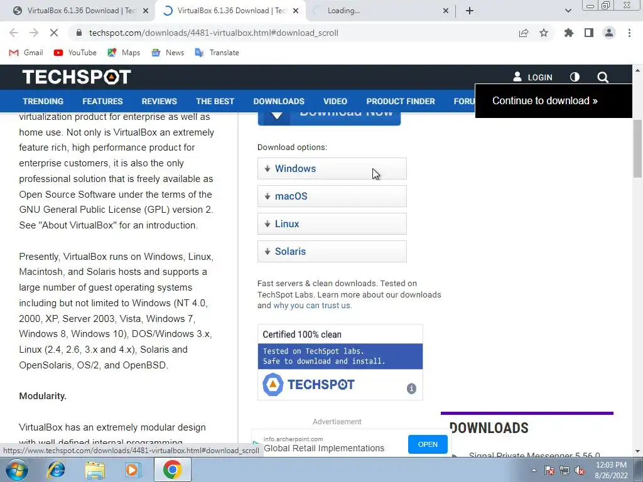
Task: Select the Windows download option
Action: (332, 168)
